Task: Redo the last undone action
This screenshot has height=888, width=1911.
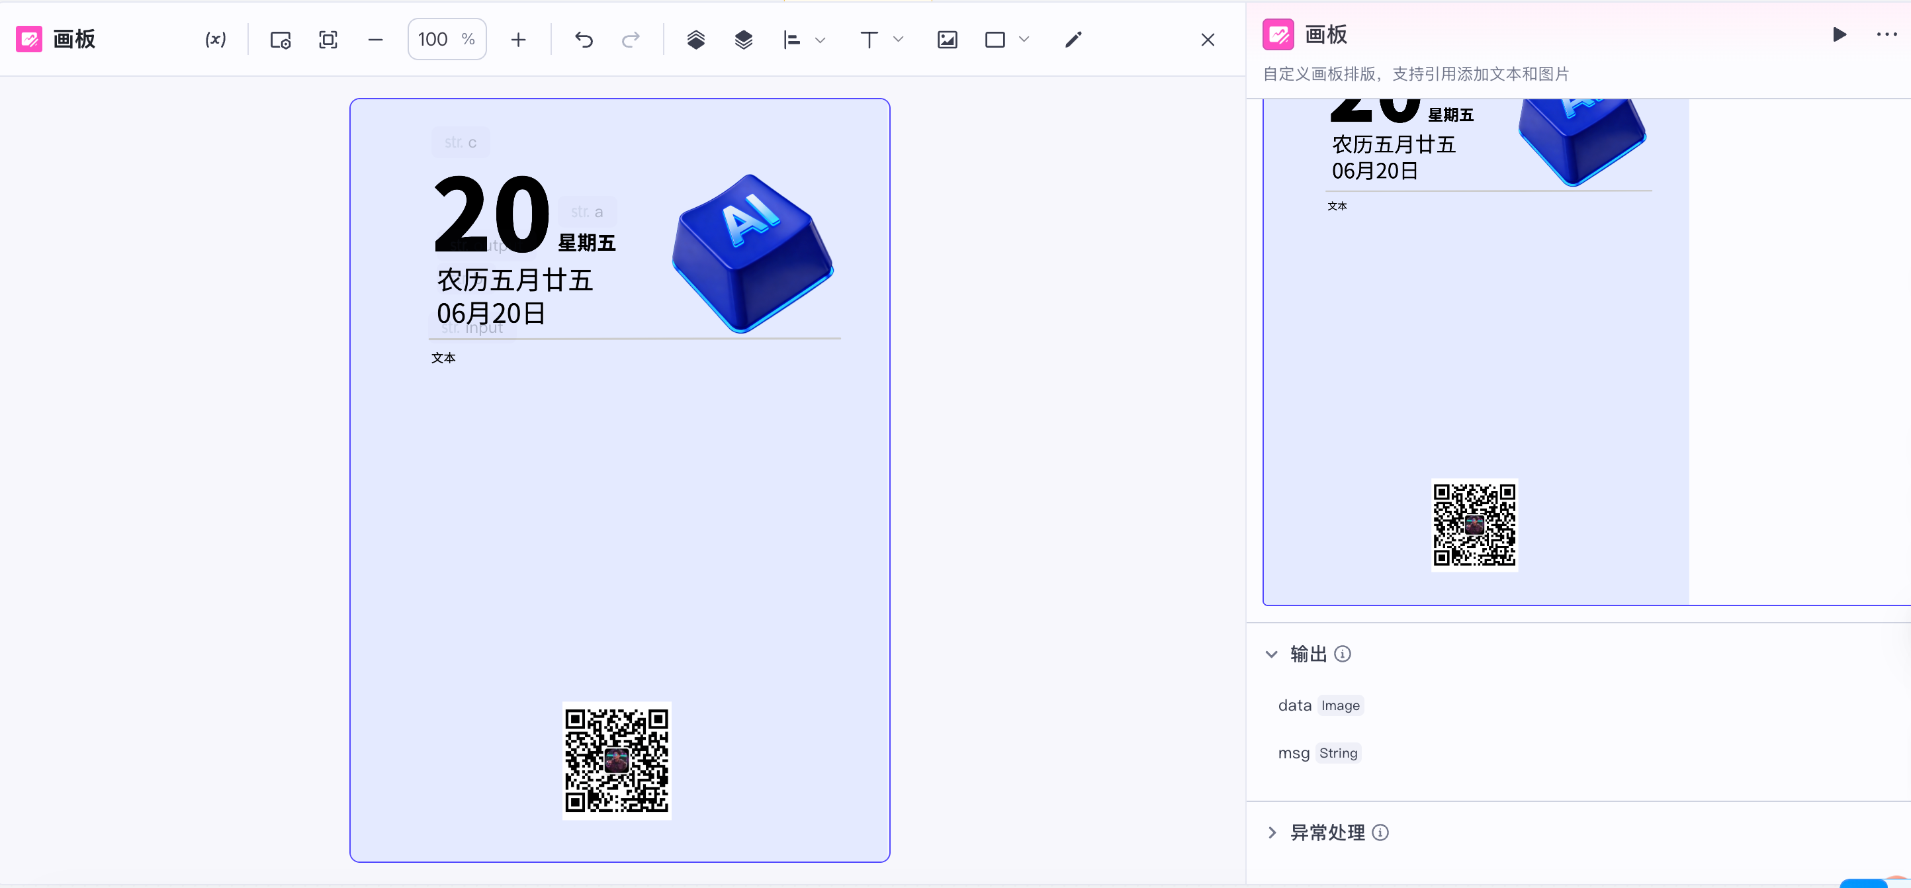Action: 631,39
